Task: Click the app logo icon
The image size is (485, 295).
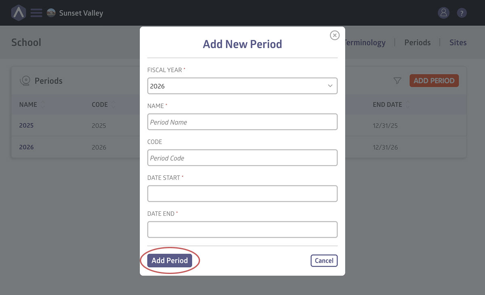Action: pos(19,13)
